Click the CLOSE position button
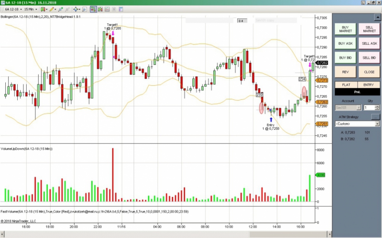This screenshot has height=238, width=382. click(x=369, y=72)
